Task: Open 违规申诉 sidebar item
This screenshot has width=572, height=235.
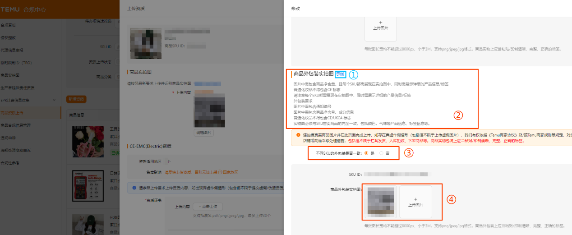Action: pos(9,138)
